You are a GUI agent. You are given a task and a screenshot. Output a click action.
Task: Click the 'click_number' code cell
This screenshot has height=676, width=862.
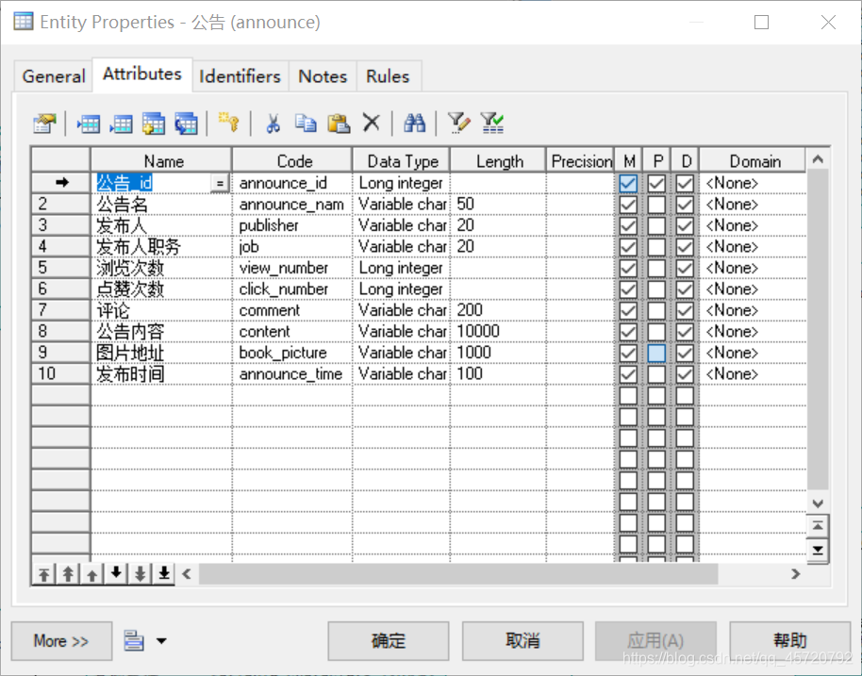click(x=292, y=289)
